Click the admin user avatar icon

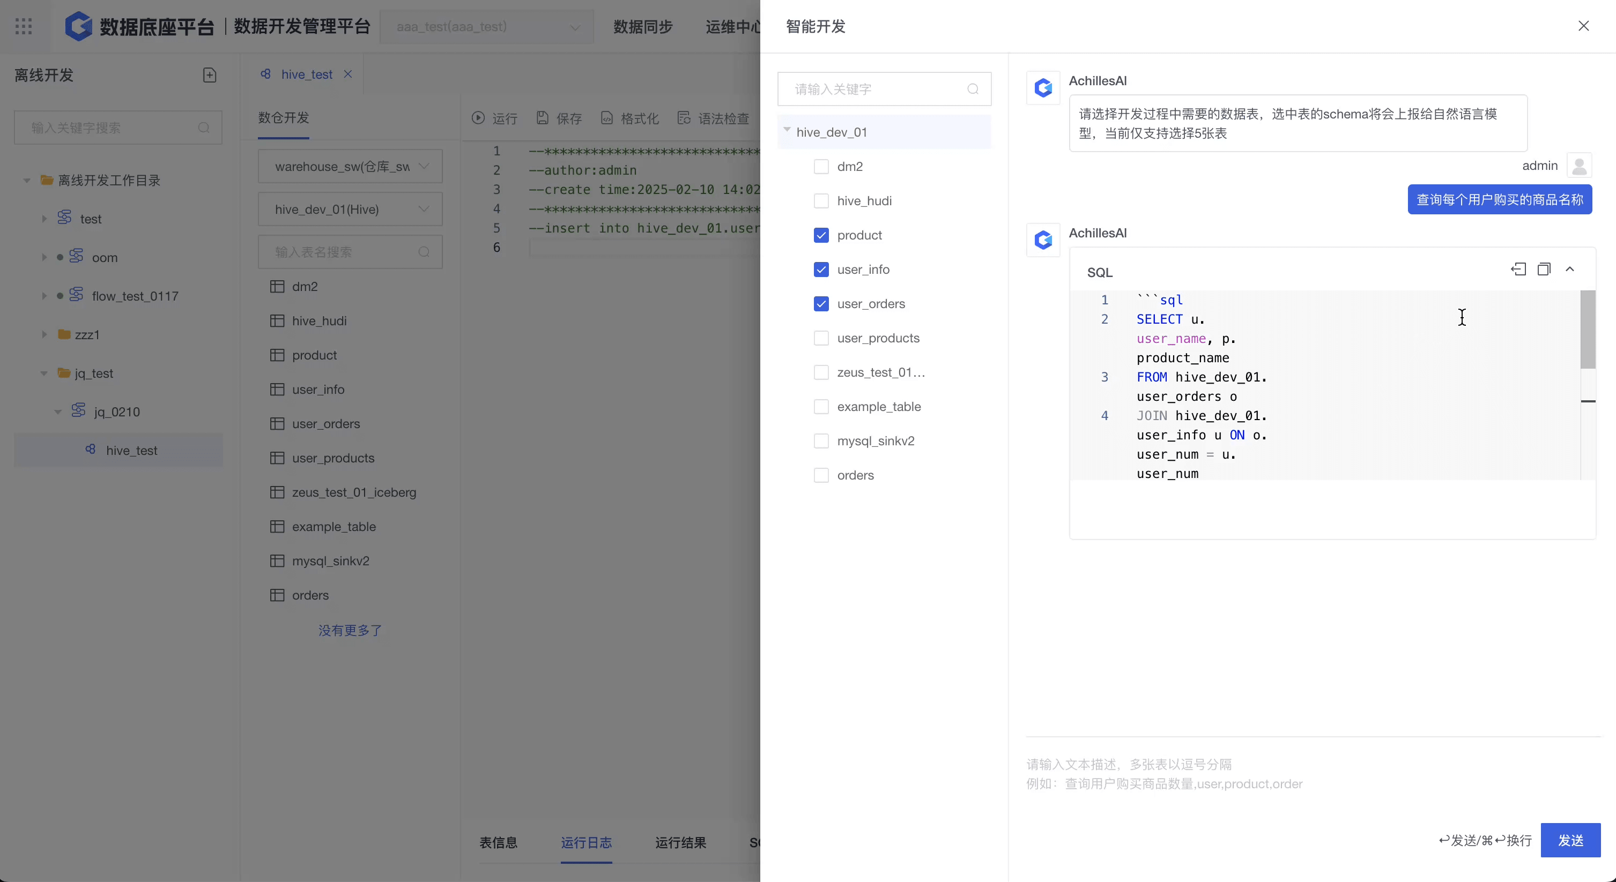1579,166
